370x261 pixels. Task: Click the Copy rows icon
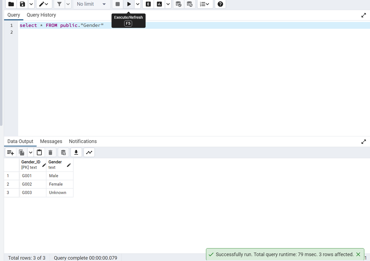22,153
